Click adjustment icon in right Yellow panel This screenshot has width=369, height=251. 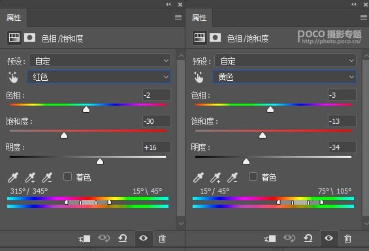pyautogui.click(x=200, y=38)
